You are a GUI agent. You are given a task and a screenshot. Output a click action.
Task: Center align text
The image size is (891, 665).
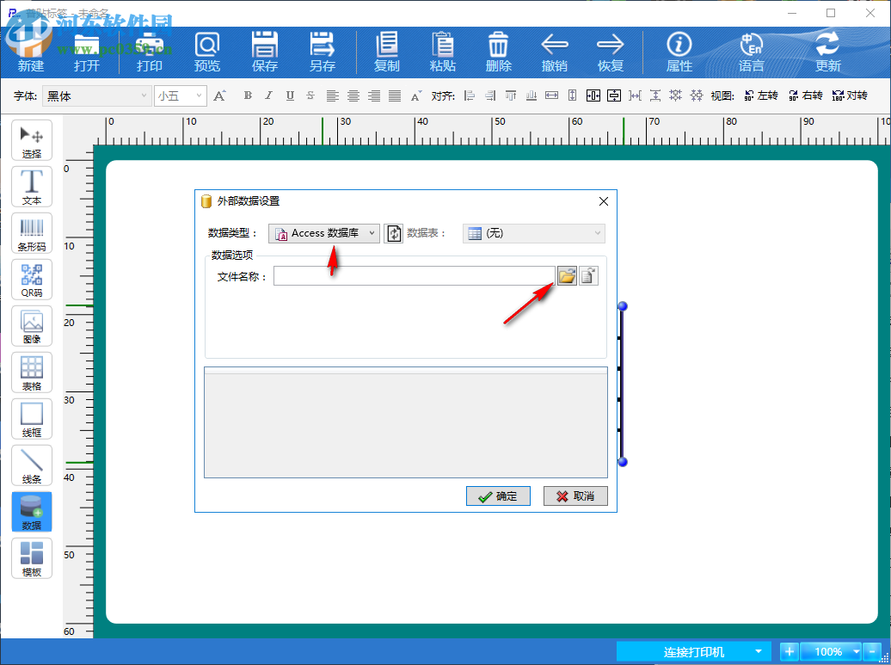tap(353, 96)
